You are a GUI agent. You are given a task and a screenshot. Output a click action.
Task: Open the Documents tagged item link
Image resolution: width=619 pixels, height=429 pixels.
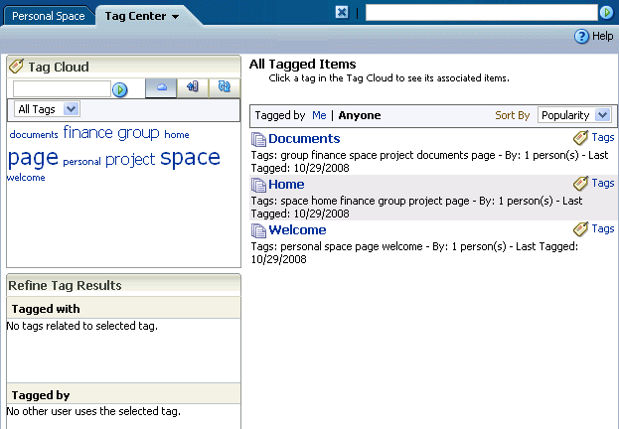(x=304, y=138)
